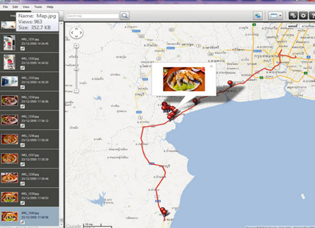
Task: Click the question mark help icon
Action: point(313,16)
